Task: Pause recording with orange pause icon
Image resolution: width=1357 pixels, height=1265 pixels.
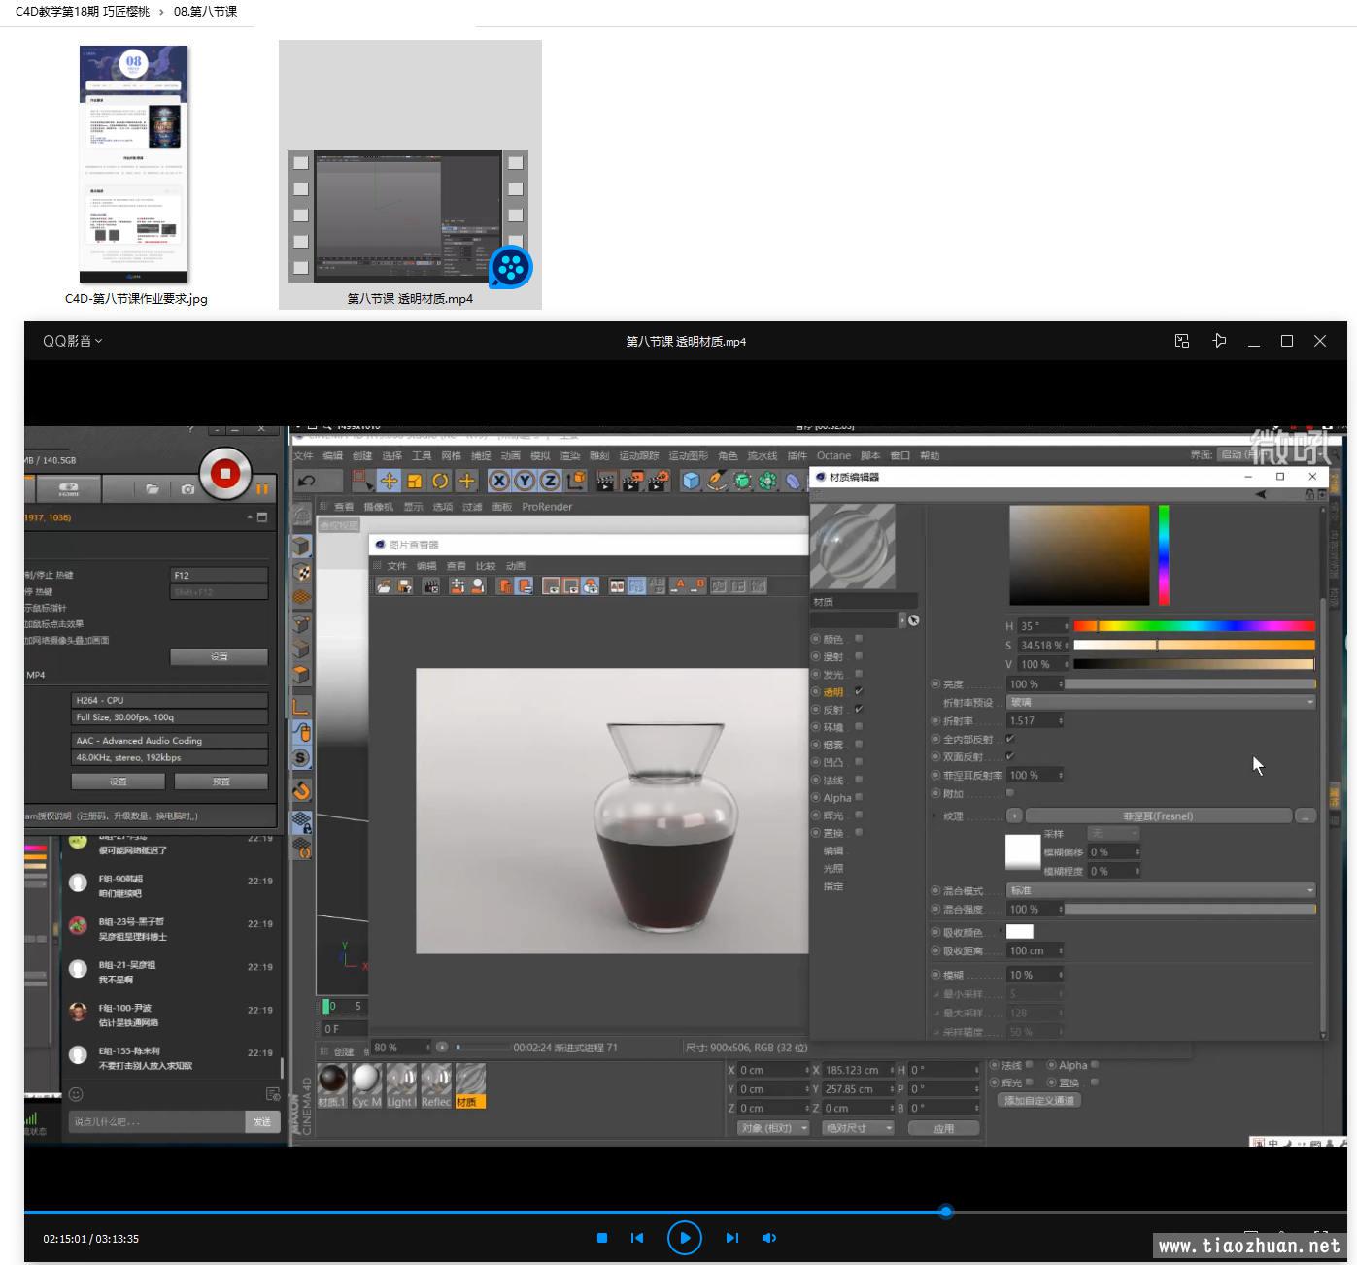Action: tap(261, 489)
